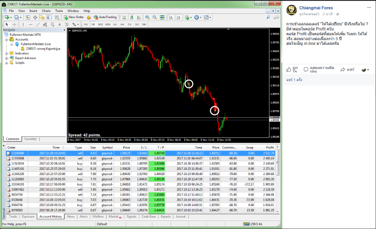Click the New Order button
The height and width of the screenshot is (229, 376).
pos(74,17)
